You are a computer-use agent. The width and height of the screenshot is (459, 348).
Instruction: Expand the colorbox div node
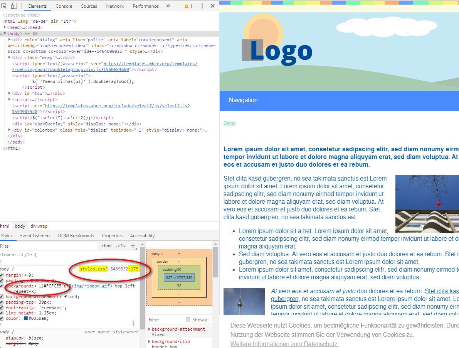click(x=9, y=130)
